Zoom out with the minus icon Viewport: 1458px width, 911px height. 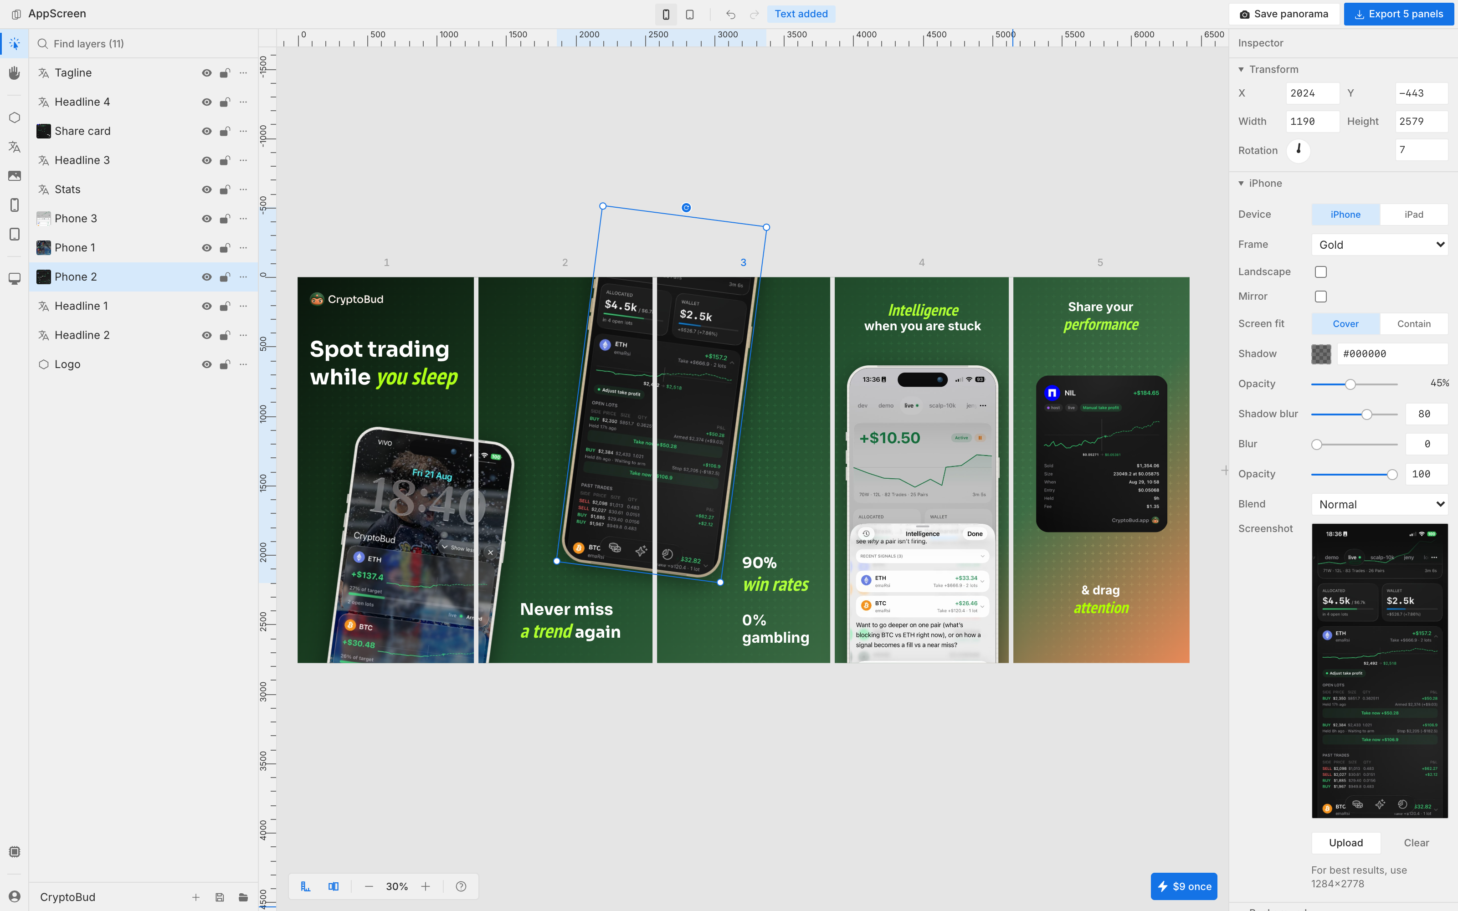(x=369, y=886)
